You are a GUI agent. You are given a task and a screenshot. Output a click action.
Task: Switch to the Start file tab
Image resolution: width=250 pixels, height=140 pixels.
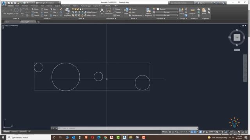click(7, 22)
